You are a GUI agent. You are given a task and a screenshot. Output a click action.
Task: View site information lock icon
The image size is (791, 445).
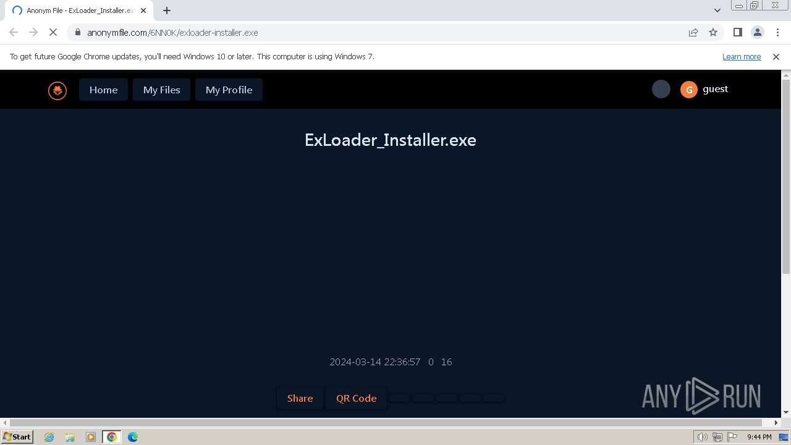(77, 32)
